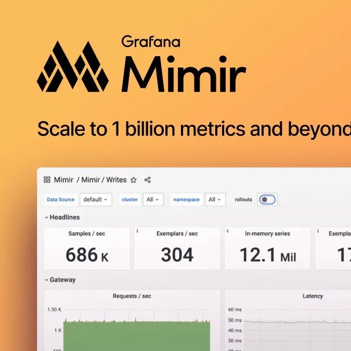This screenshot has width=351, height=351.
Task: Click the green Requests / sec graph area
Action: [137, 336]
